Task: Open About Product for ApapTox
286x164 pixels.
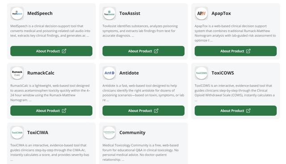Action: click(x=236, y=51)
